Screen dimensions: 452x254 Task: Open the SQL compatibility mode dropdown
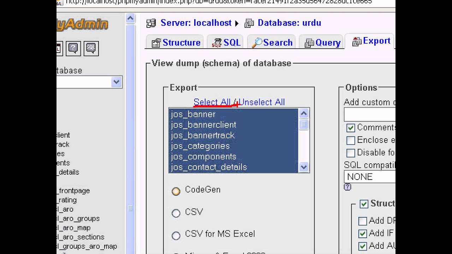pyautogui.click(x=369, y=177)
